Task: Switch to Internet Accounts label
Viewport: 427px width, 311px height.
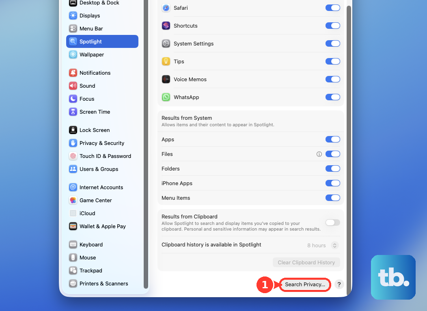Action: point(101,187)
